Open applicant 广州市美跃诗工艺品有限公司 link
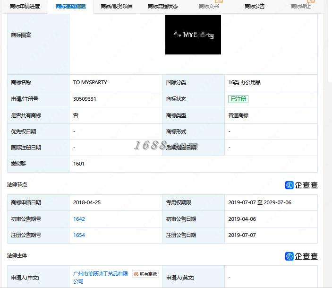The height and width of the screenshot is (288, 332). 101,278
